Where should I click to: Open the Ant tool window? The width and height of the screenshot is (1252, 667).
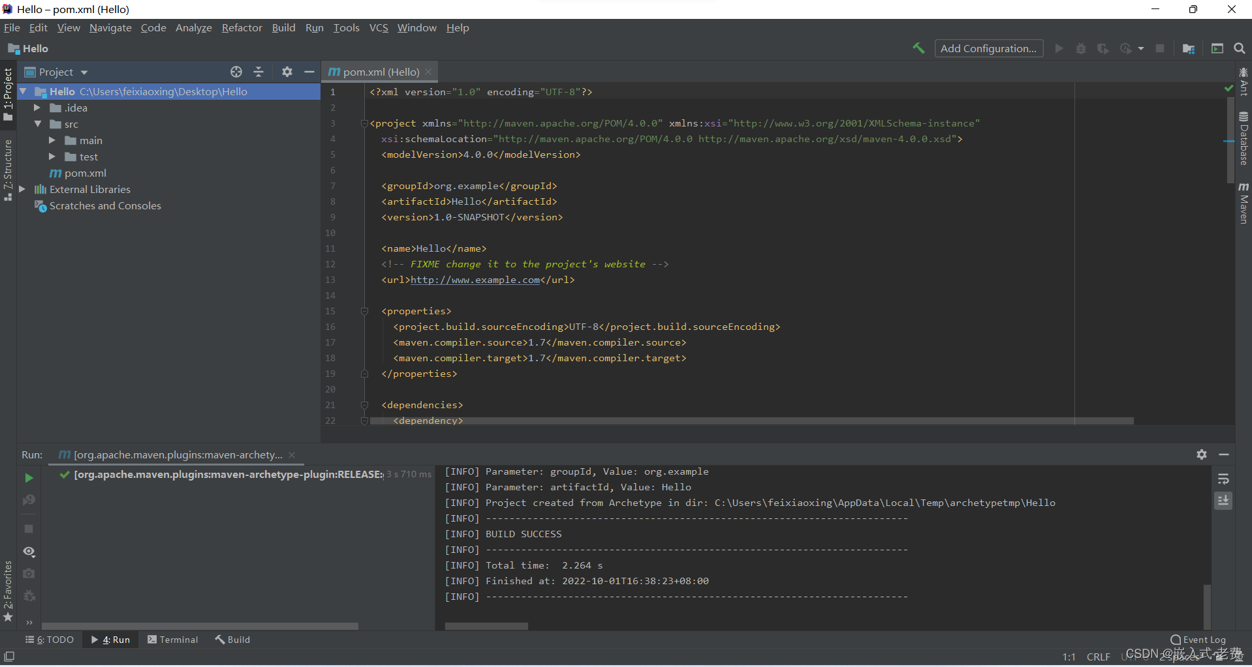pyautogui.click(x=1244, y=82)
